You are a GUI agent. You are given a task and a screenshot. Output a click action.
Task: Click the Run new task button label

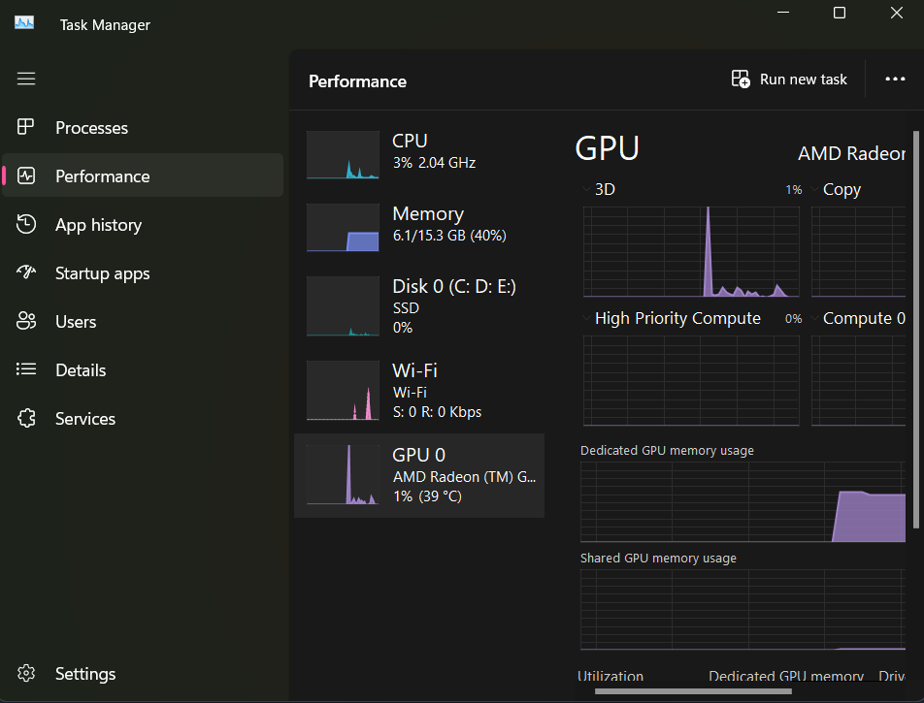click(804, 80)
